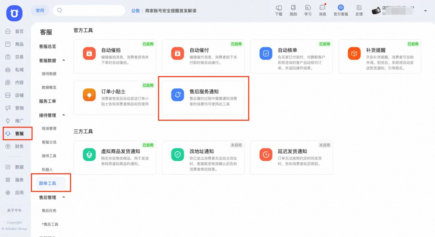435x237 pixels.
Task: Click the 延迟发货通知 clock icon
Action: coord(266,154)
